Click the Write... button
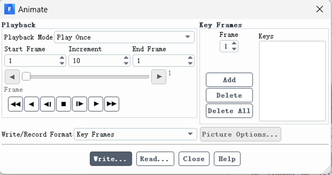 click(111, 159)
